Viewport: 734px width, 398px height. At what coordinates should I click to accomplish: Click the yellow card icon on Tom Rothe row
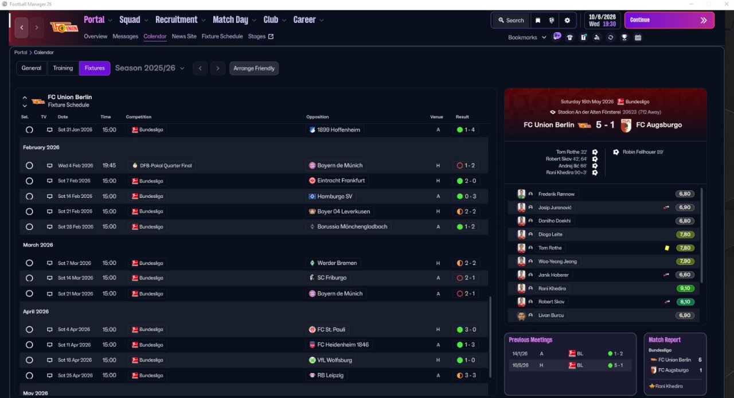667,248
